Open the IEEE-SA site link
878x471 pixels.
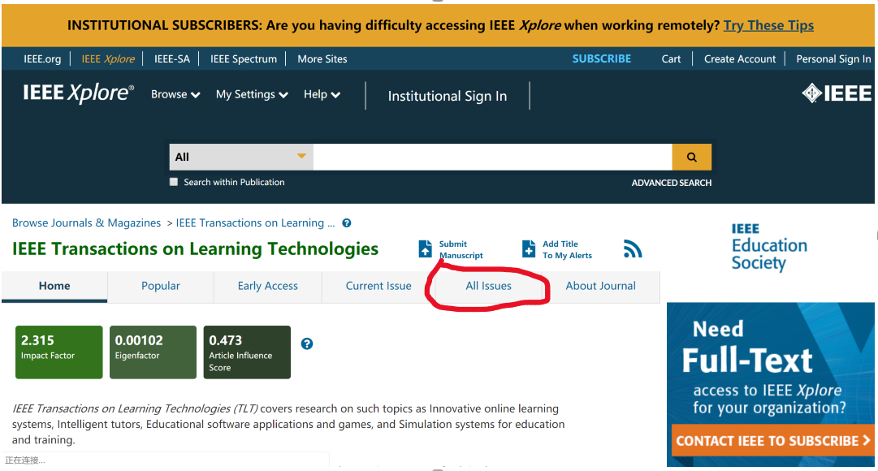tap(172, 58)
